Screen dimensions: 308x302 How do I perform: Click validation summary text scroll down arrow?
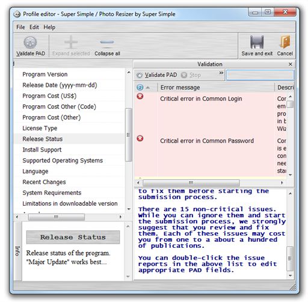tap(290, 276)
